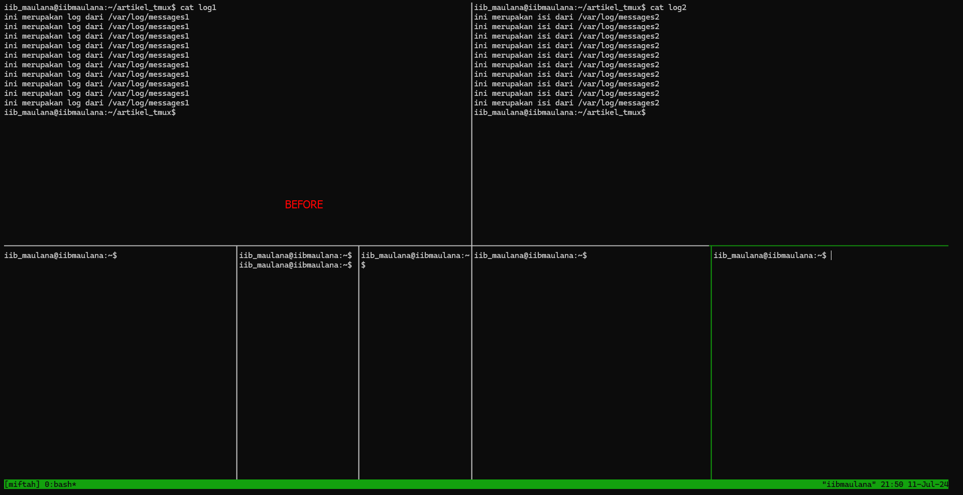Viewport: 963px width, 495px height.
Task: Click the divider between log1 and log2 panes
Action: [x=472, y=126]
